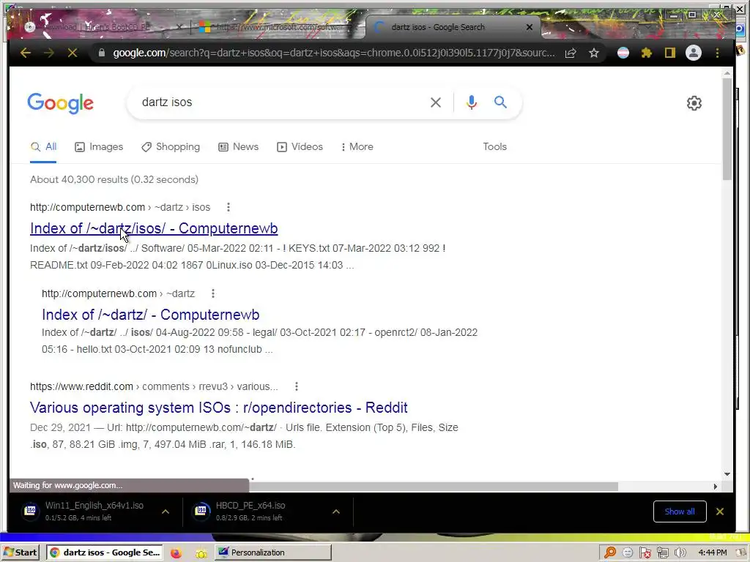This screenshot has width=750, height=562.
Task: Click in the Google search input field
Action: 282,102
